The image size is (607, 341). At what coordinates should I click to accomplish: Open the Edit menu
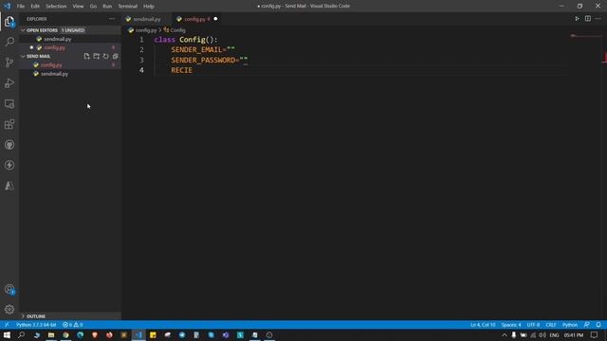pos(35,7)
